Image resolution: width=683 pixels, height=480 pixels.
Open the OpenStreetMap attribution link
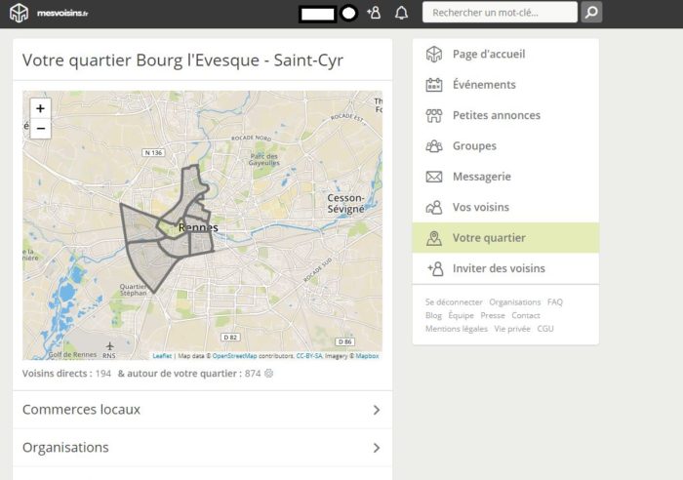(x=234, y=356)
